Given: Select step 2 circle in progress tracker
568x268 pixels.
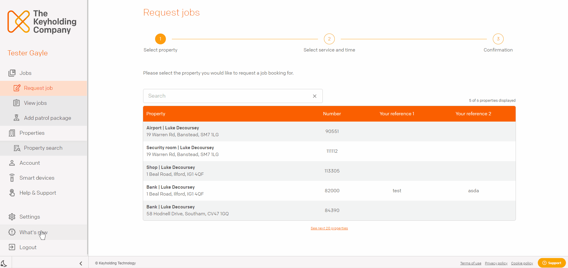Looking at the screenshot, I should 329,39.
